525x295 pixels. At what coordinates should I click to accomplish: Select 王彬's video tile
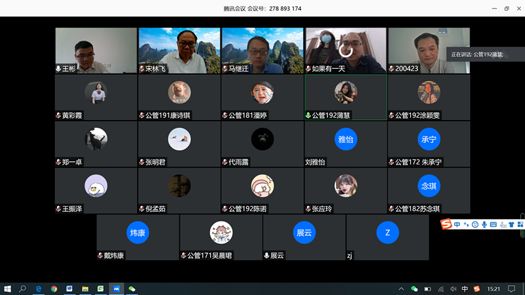point(96,50)
